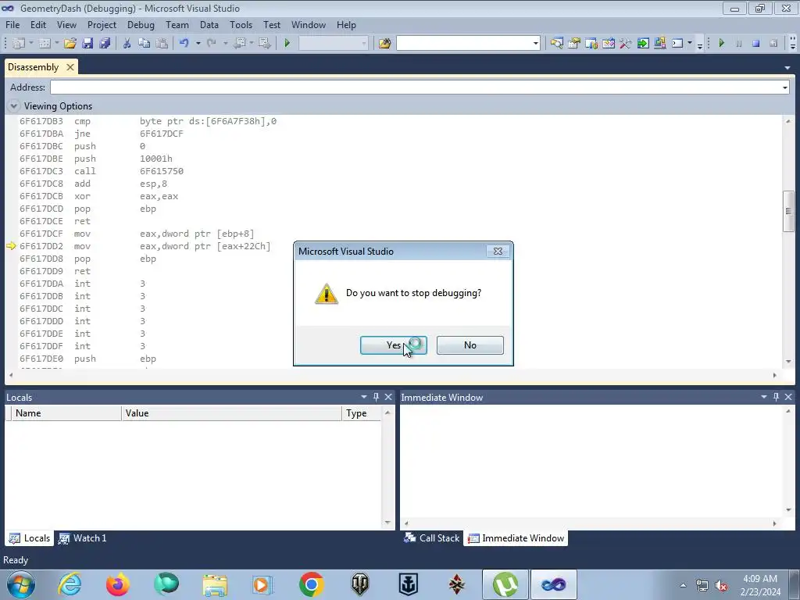The width and height of the screenshot is (800, 600).
Task: Click the Redo arrow icon
Action: point(212,44)
